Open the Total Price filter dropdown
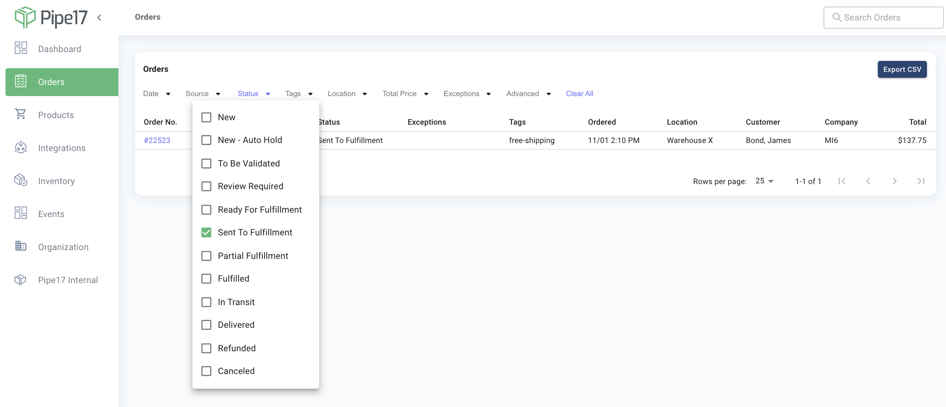The image size is (946, 407). 405,93
